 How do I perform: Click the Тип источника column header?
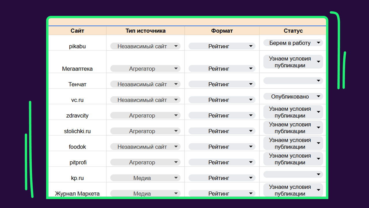pos(145,31)
